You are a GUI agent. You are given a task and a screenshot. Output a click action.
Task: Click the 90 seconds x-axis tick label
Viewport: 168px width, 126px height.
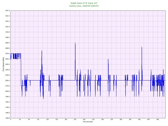click(x=38, y=119)
